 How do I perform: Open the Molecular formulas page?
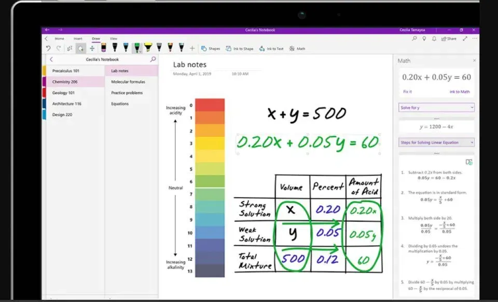(128, 82)
